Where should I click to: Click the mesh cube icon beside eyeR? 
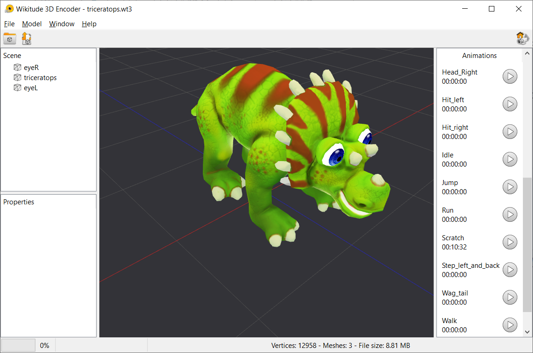point(17,67)
